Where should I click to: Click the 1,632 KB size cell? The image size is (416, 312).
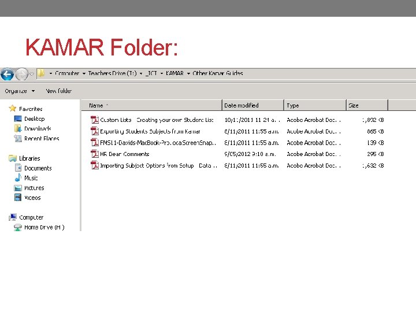tap(373, 166)
